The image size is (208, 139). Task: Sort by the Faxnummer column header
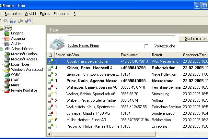coord(135,55)
